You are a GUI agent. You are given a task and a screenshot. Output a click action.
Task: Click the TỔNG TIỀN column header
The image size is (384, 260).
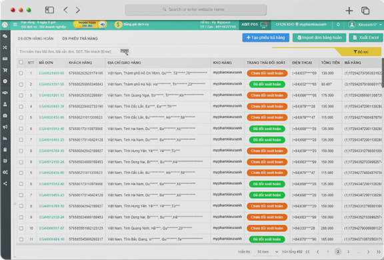[331, 63]
